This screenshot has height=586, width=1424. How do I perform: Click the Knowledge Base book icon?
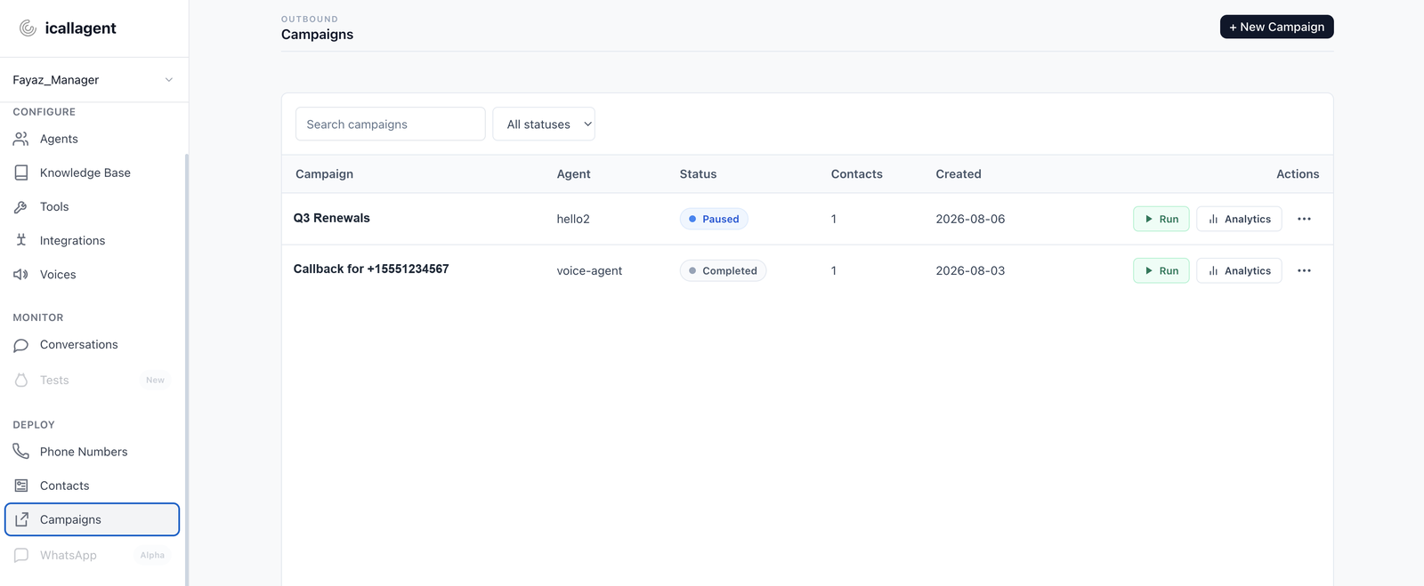point(21,173)
